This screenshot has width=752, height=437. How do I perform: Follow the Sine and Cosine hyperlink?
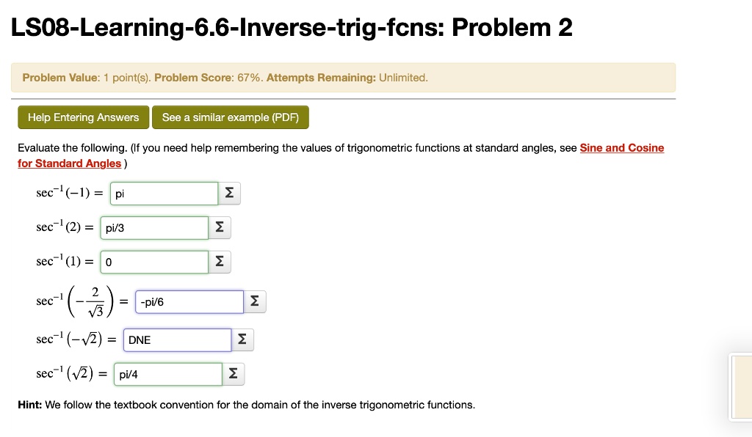[621, 147]
